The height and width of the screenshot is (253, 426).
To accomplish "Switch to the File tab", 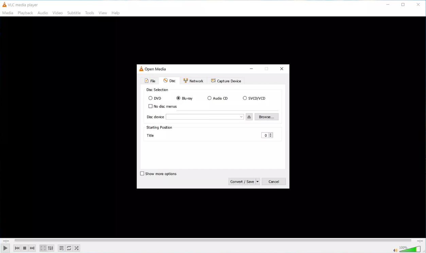I will click(x=150, y=81).
